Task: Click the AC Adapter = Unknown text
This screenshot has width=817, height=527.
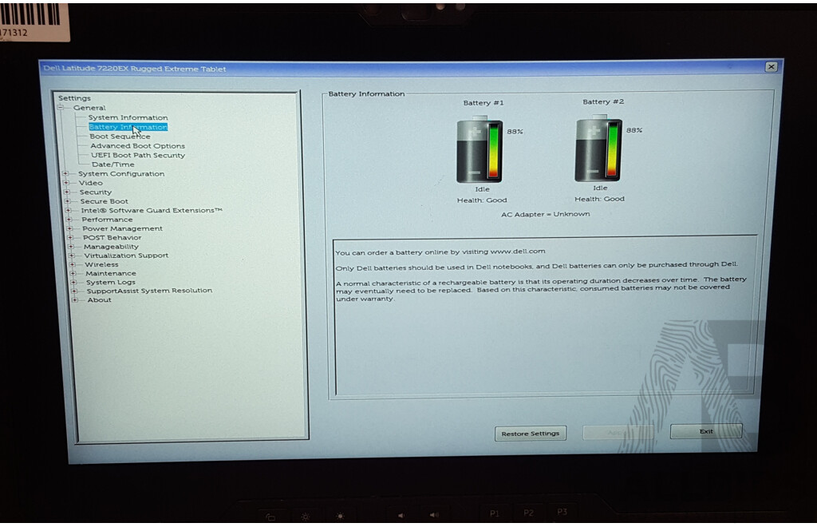Action: click(x=546, y=214)
